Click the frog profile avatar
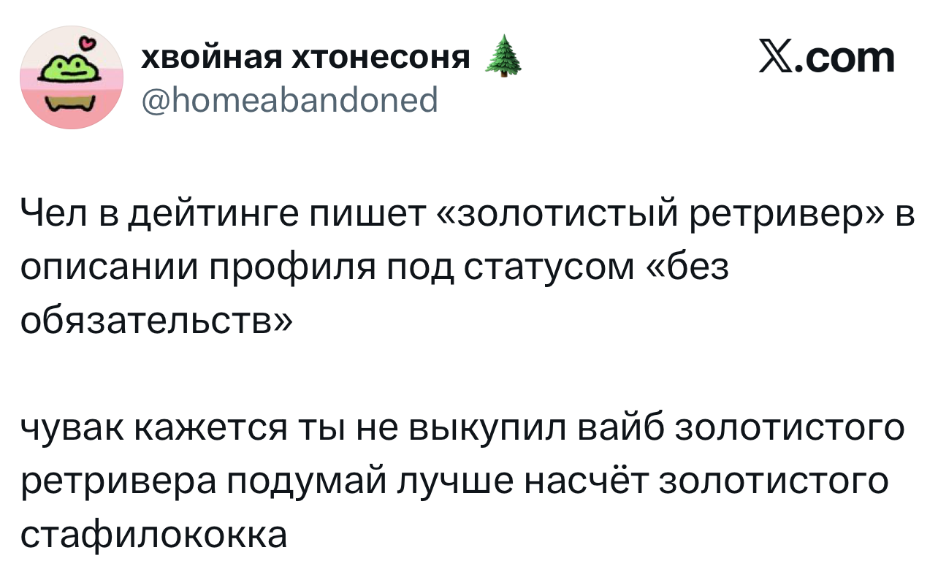 click(x=72, y=78)
